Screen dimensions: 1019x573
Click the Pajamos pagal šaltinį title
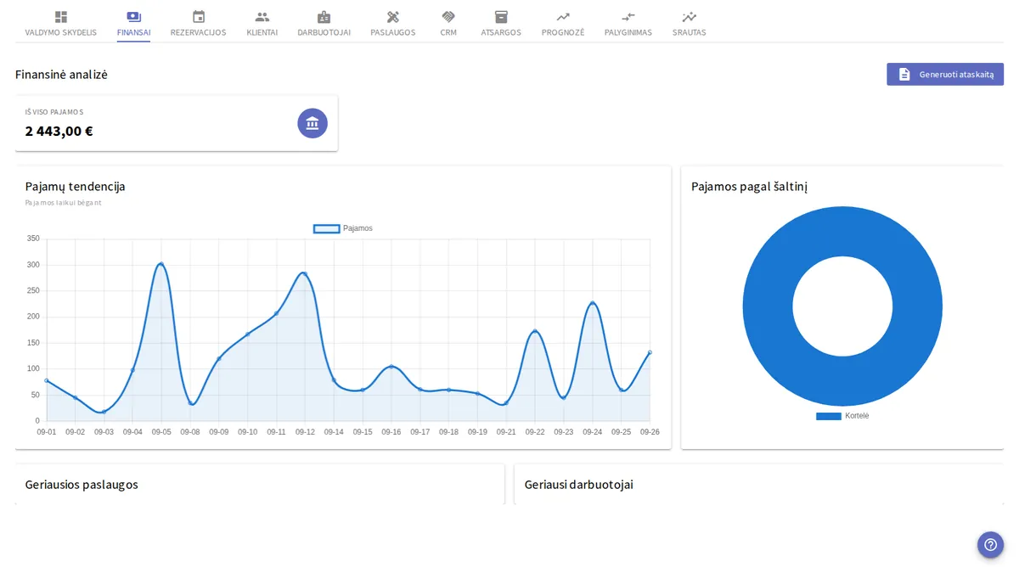coord(749,186)
